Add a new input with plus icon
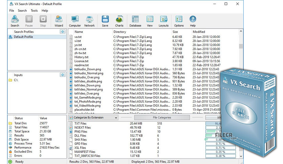283x164 pixels. 63,75
